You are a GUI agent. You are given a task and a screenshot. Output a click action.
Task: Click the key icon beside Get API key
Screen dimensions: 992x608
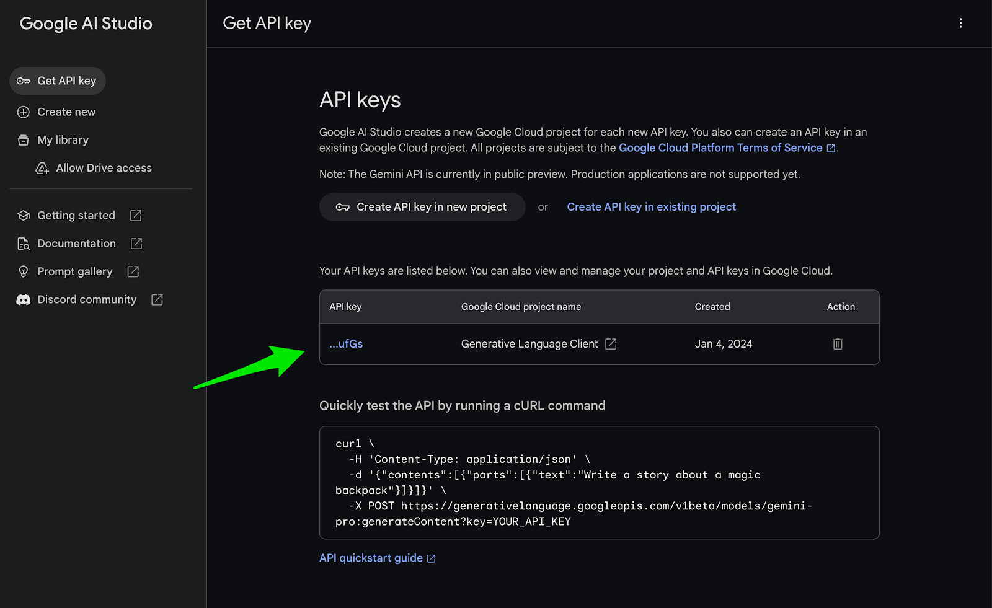[x=24, y=81]
